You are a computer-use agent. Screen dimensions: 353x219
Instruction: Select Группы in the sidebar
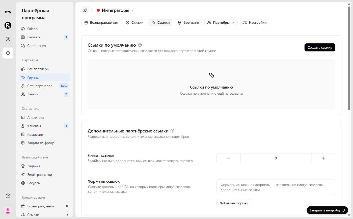tap(45, 77)
